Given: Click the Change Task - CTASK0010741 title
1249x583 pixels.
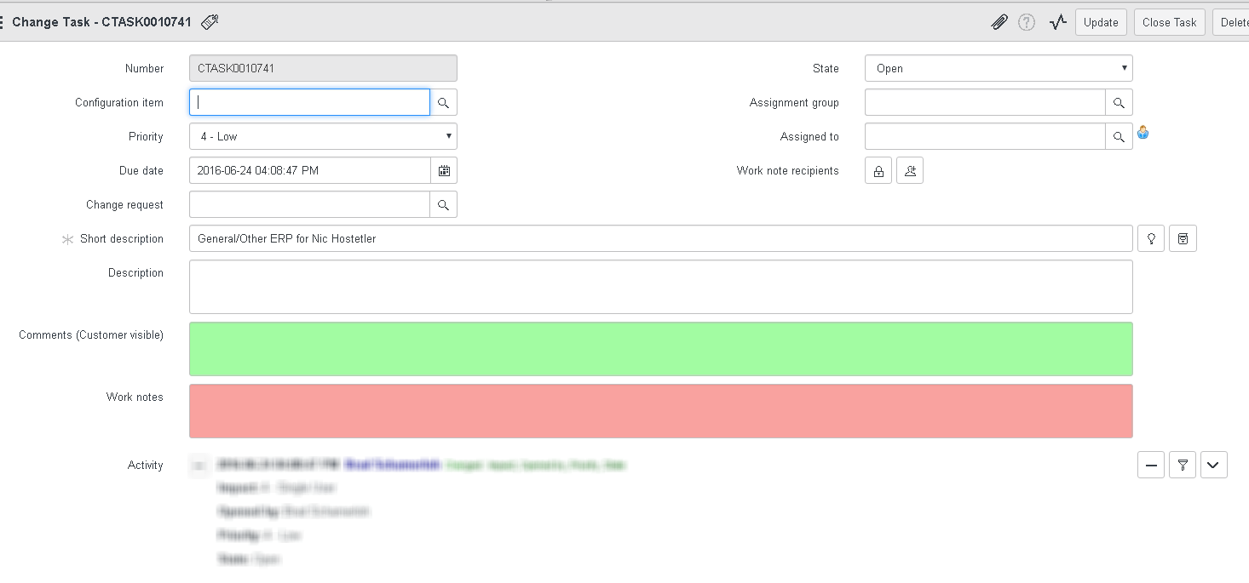Looking at the screenshot, I should point(101,22).
